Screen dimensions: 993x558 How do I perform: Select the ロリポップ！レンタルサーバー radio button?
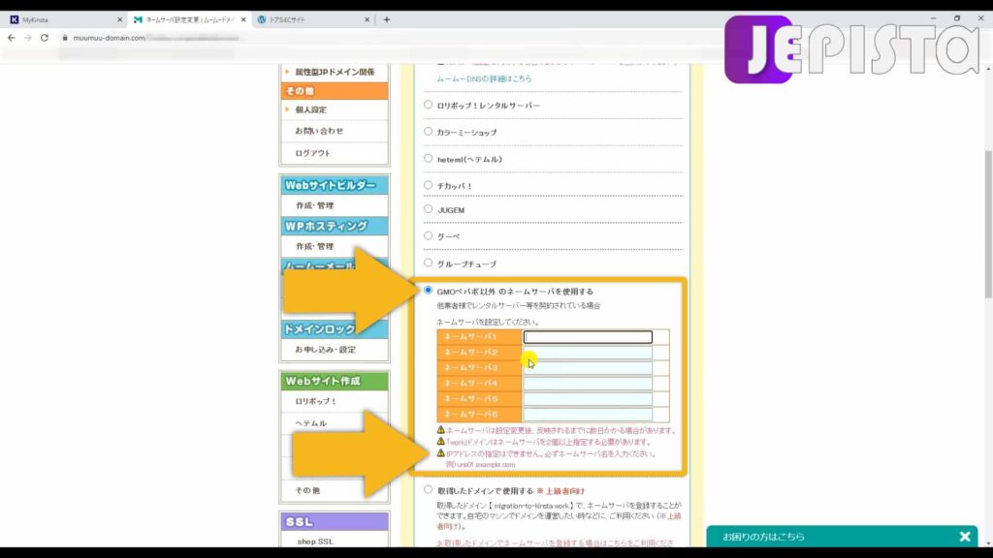click(x=427, y=105)
